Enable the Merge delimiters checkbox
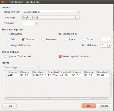This screenshot has height=111, width=114. click(8, 45)
